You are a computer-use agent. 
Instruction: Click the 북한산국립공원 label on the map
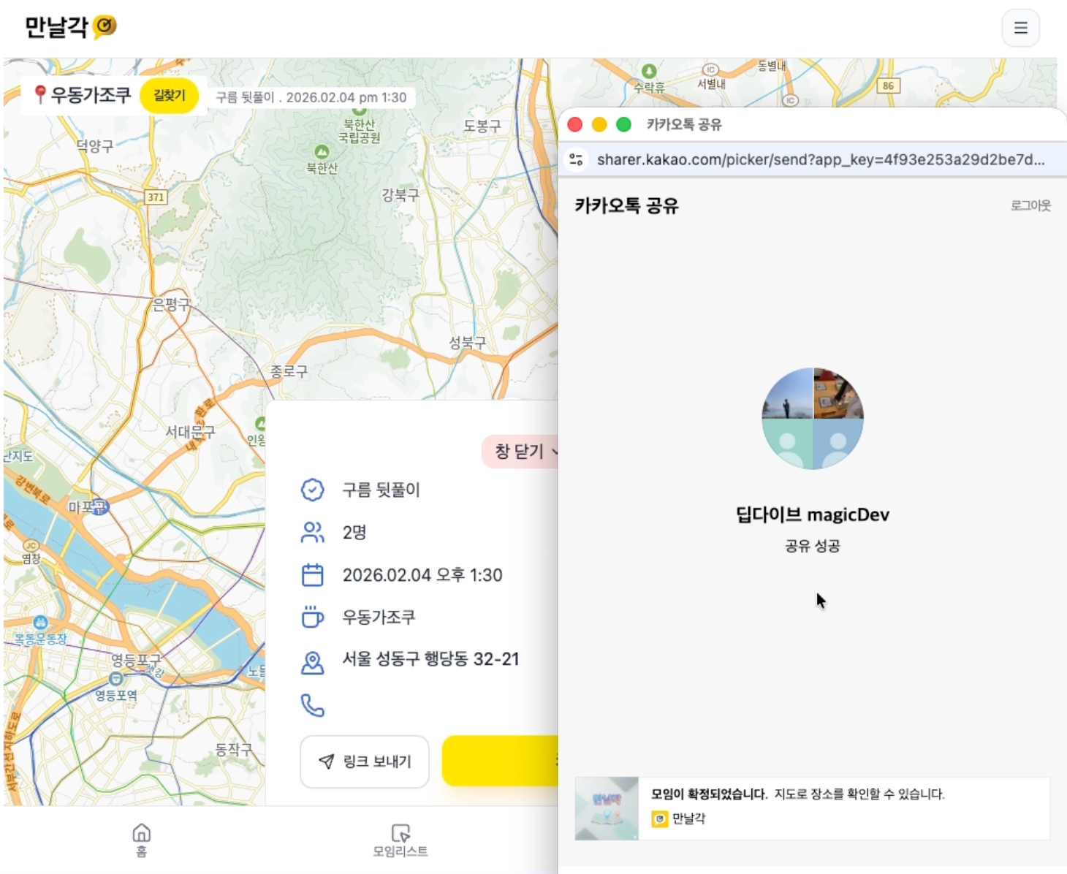359,131
